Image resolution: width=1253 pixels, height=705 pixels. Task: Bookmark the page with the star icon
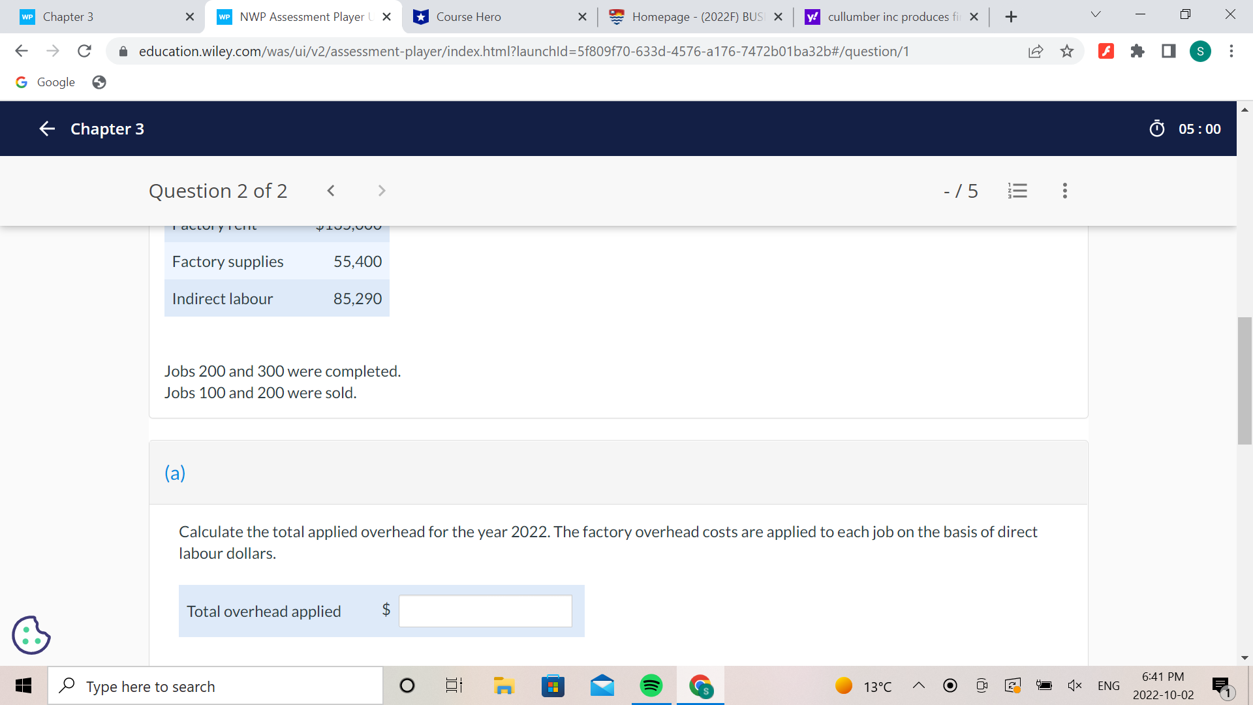tap(1068, 51)
